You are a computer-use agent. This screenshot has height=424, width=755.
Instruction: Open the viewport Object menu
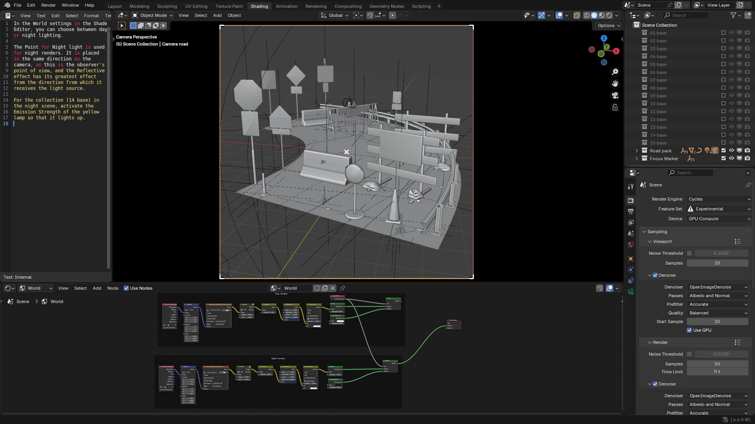click(234, 15)
